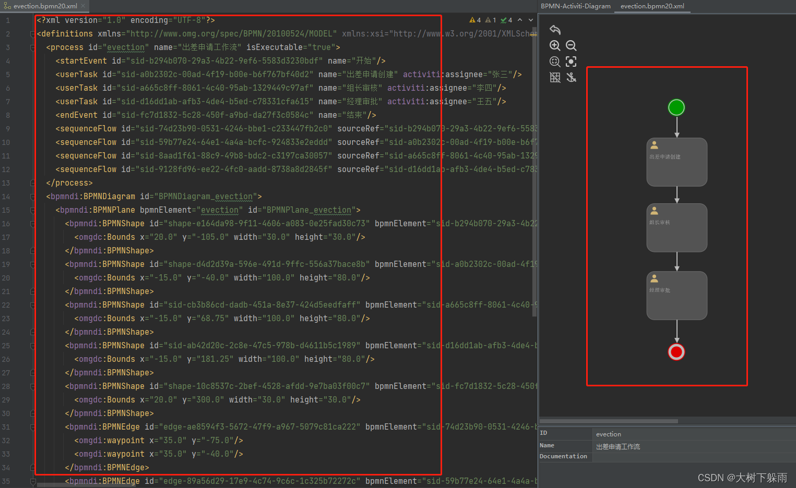Select the 经理审批 user task node
This screenshot has width=796, height=488.
[677, 296]
